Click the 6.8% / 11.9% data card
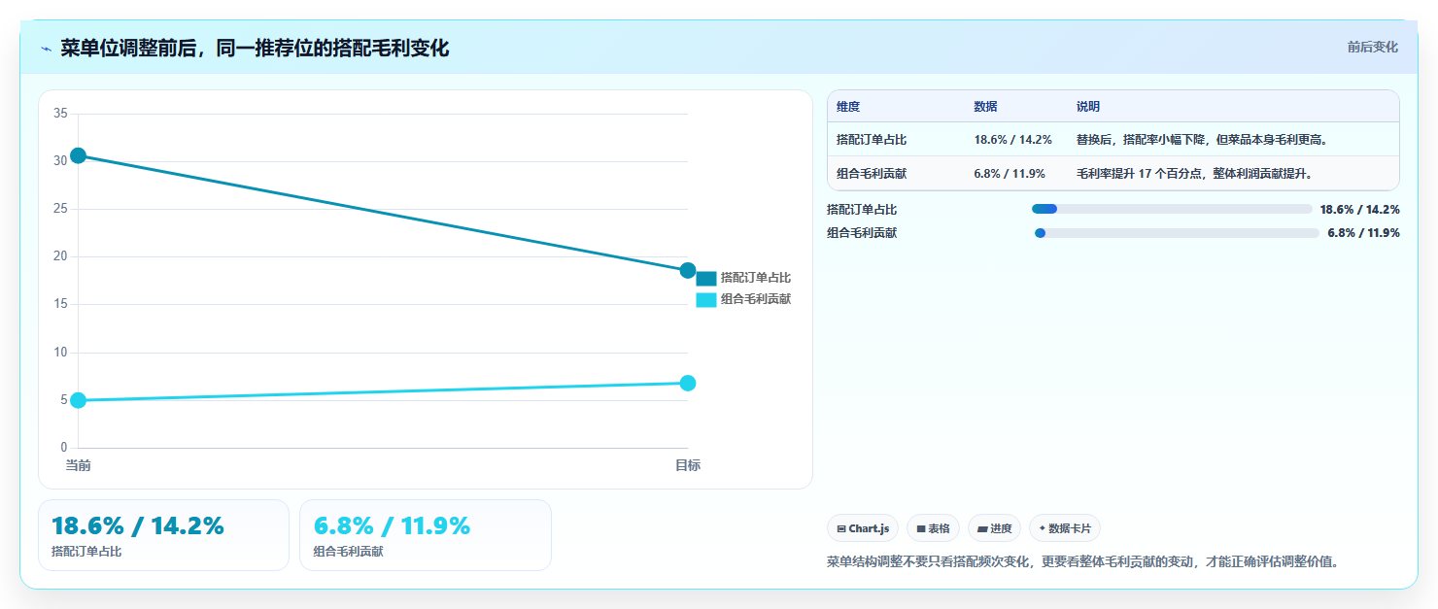 [x=426, y=535]
